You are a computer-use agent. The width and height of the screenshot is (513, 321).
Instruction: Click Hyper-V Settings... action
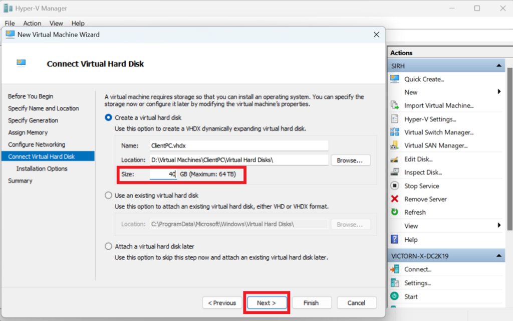(430, 119)
